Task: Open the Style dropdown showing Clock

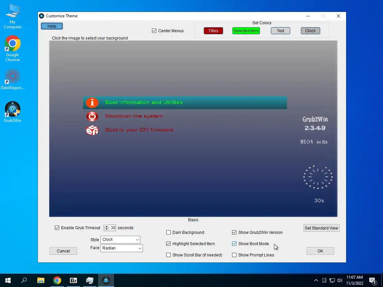Action: (x=120, y=239)
